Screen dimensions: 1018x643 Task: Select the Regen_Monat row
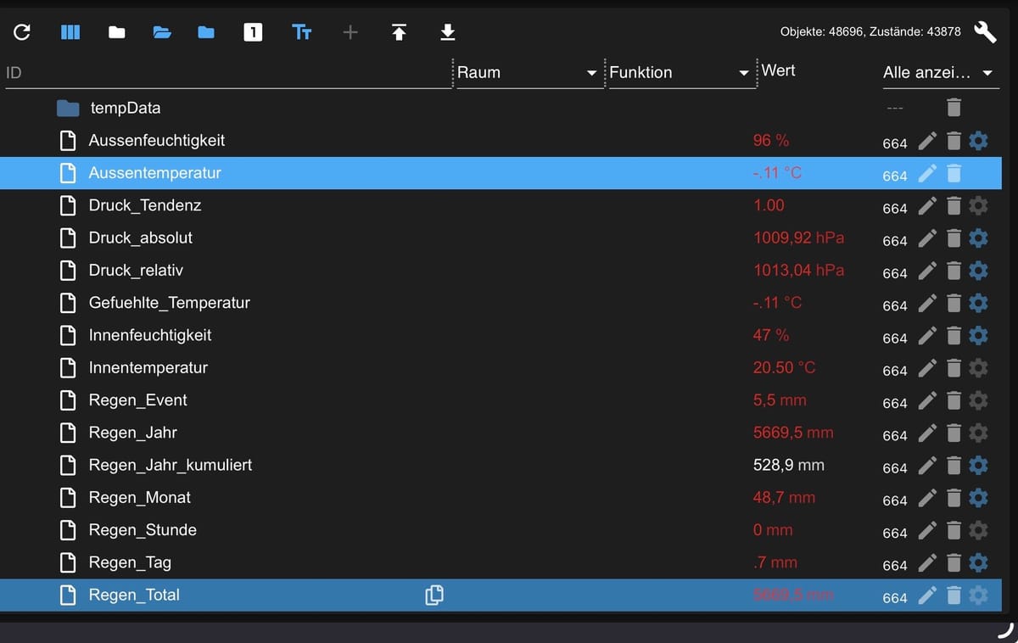coord(501,498)
